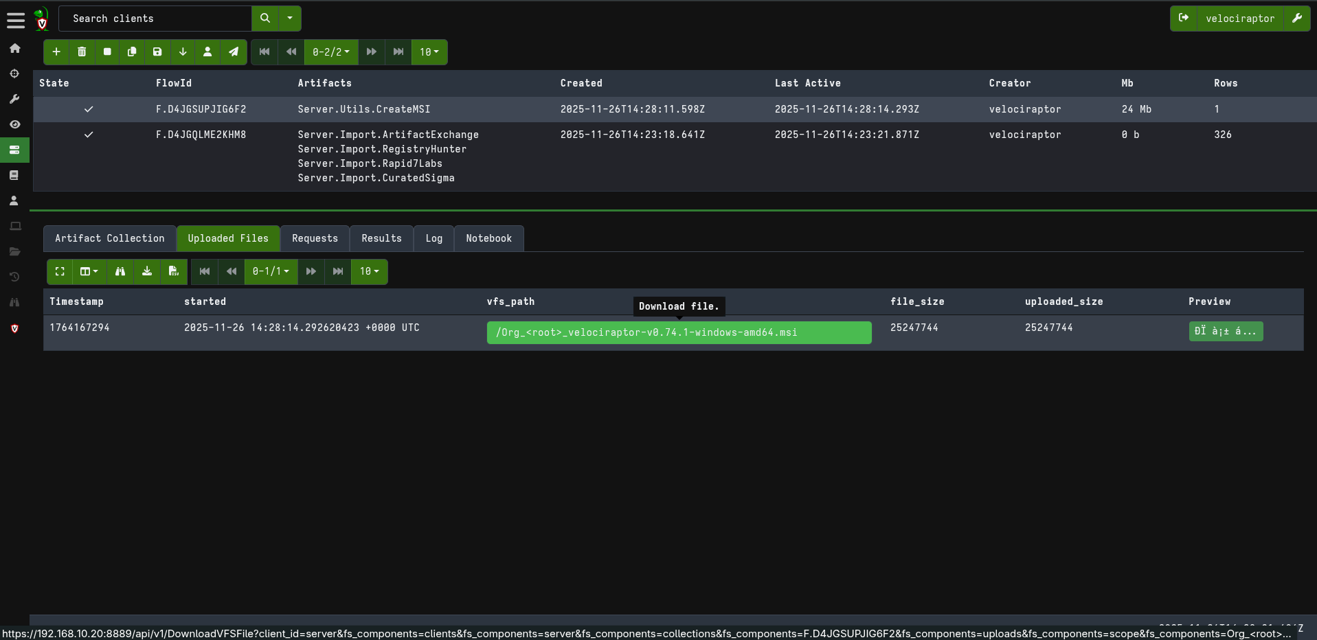Expand the search options dropdown arrow
The width and height of the screenshot is (1317, 640).
point(290,19)
